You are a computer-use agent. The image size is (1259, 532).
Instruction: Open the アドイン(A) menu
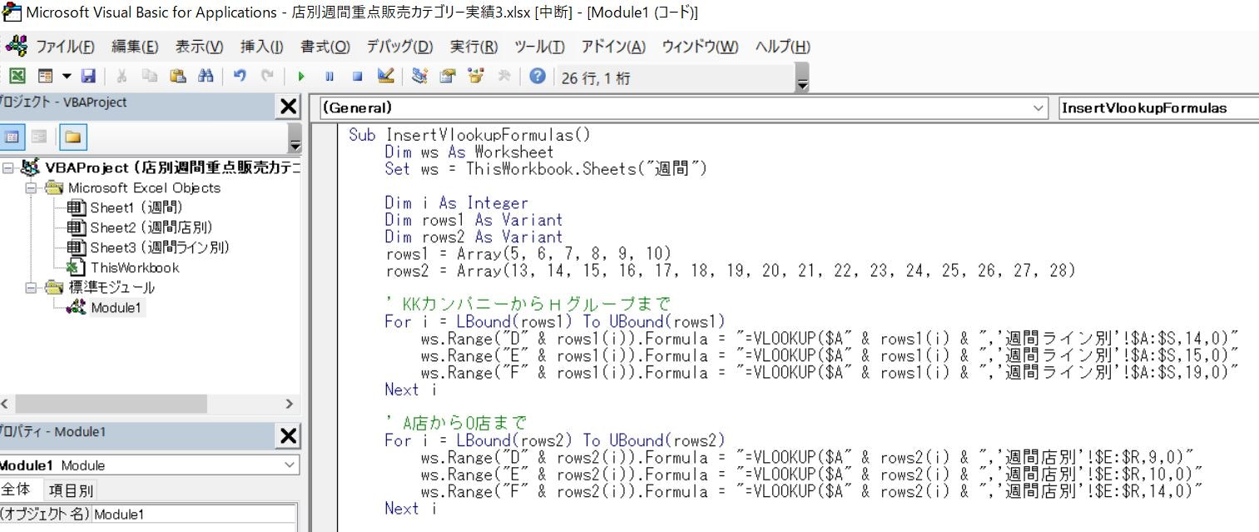click(x=613, y=47)
